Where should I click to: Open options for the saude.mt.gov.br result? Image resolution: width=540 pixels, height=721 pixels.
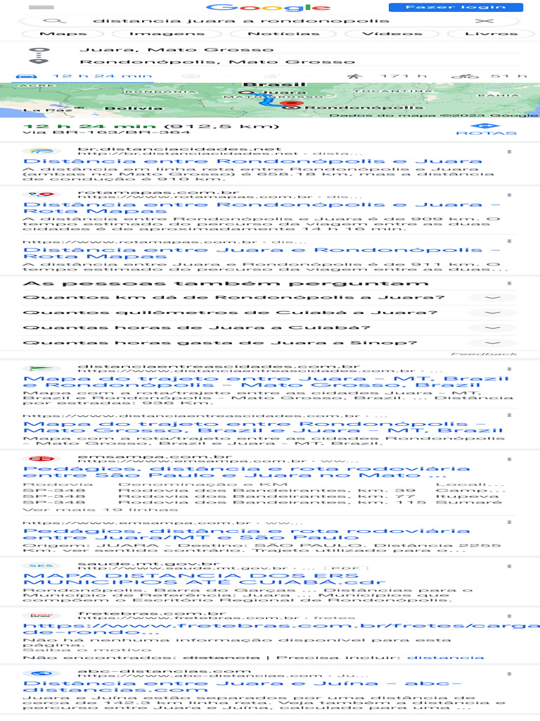(x=509, y=566)
